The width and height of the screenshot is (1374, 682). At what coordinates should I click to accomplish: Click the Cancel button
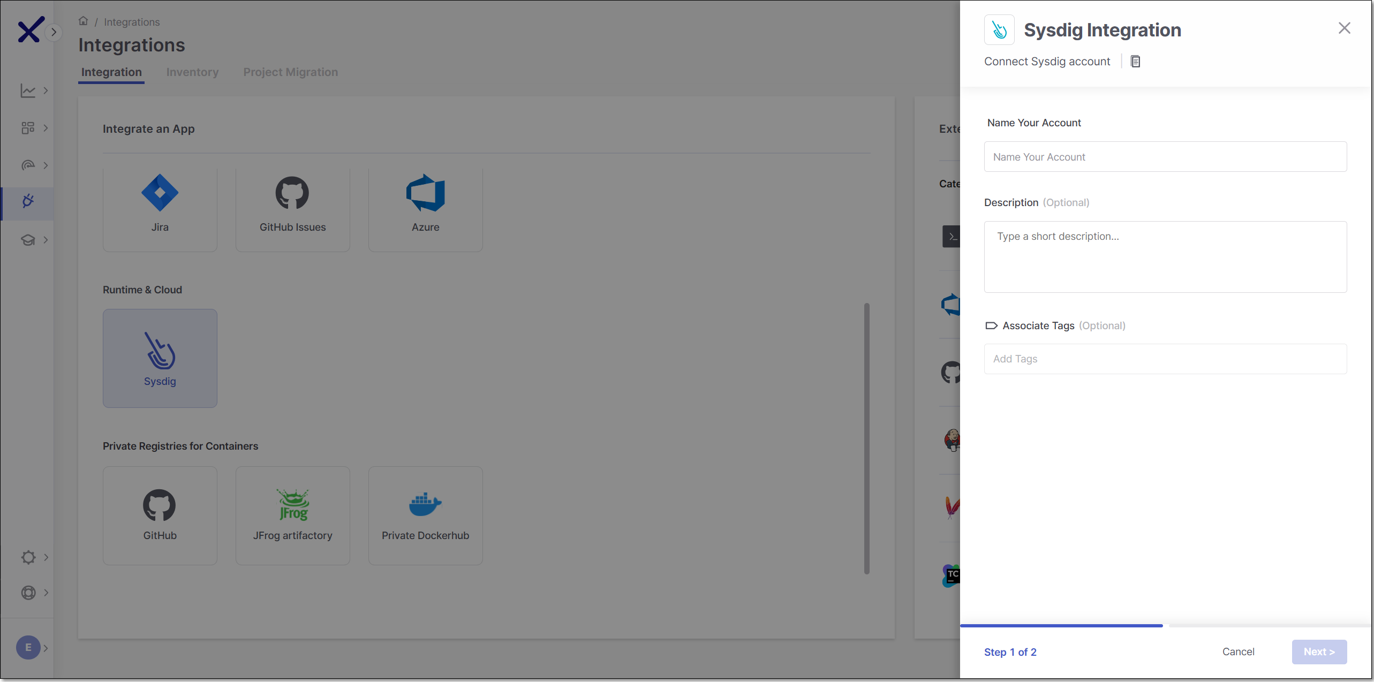[1238, 651]
